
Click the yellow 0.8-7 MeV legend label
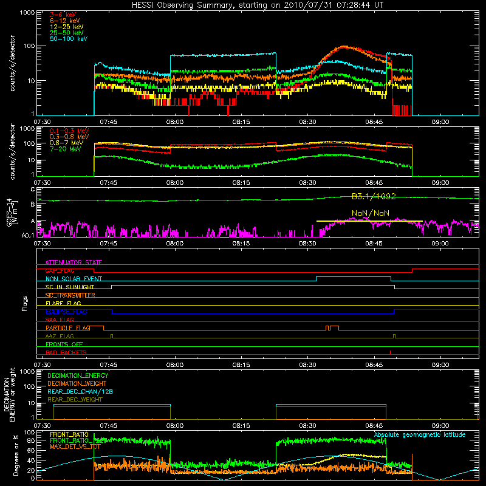[x=67, y=143]
